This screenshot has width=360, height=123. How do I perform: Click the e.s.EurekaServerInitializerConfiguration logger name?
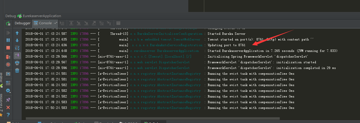pyautogui.click(x=166, y=34)
